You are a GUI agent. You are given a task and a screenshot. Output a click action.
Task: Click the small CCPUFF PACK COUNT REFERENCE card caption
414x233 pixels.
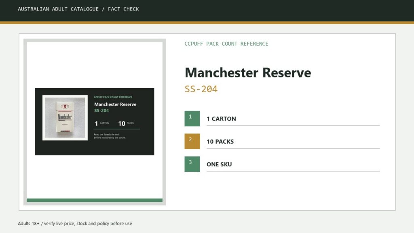click(x=113, y=97)
